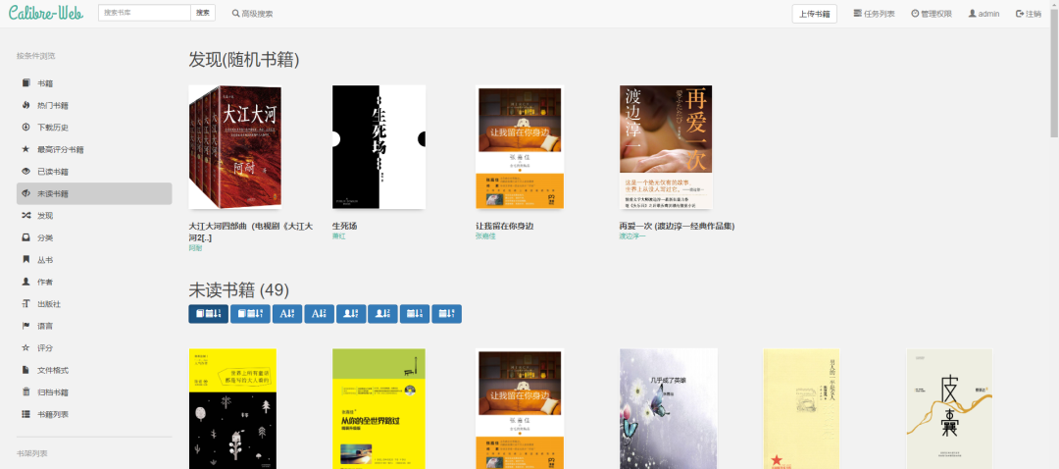Click the 搜索 search button

pos(203,13)
